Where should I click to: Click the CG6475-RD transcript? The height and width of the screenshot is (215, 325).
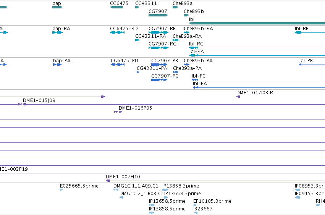117,32
